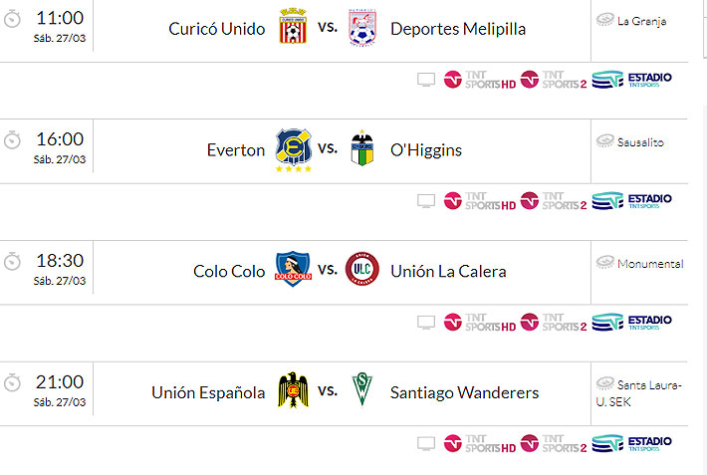Click the Unión La Calera crest
The width and height of the screenshot is (707, 475).
pos(362,271)
